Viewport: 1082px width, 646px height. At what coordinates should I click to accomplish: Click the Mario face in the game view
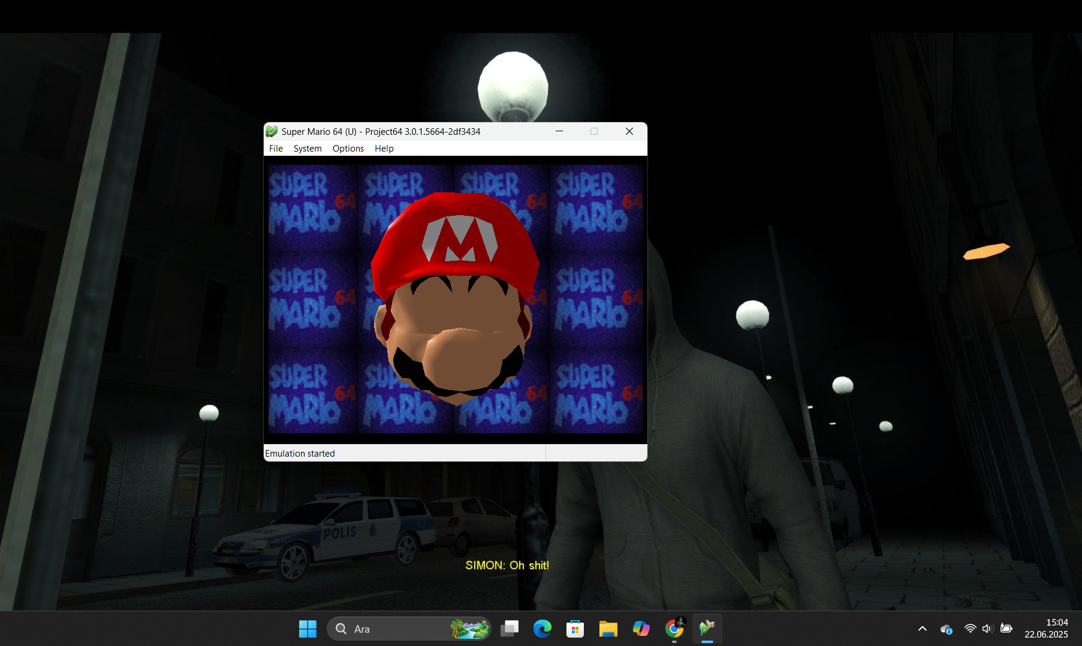point(455,298)
